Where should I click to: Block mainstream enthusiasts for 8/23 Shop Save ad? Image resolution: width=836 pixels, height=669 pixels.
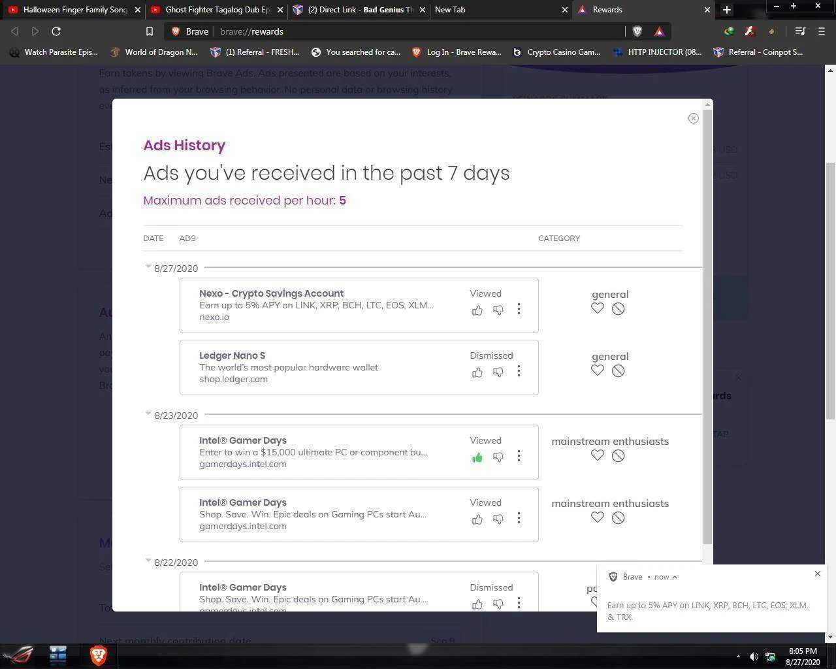(x=619, y=517)
